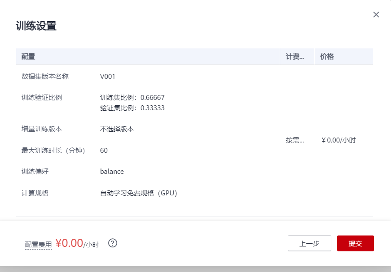The image size is (391, 272).
Task: Submit with the 提交 button
Action: point(356,243)
